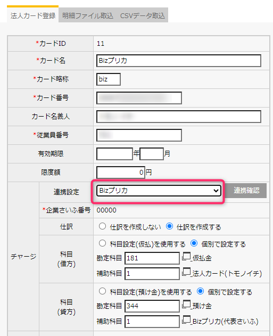
Task: Choose 個別で設定する for 科目(借方)
Action: (194, 243)
